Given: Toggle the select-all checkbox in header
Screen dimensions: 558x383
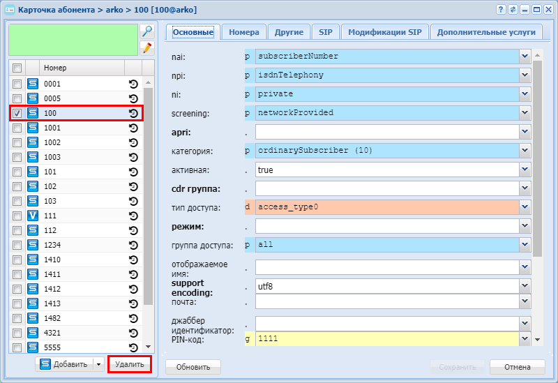Looking at the screenshot, I should coord(17,68).
